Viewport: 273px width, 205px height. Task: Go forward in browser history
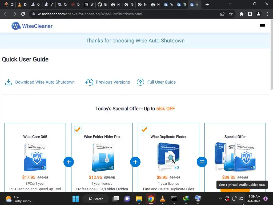pos(14,14)
